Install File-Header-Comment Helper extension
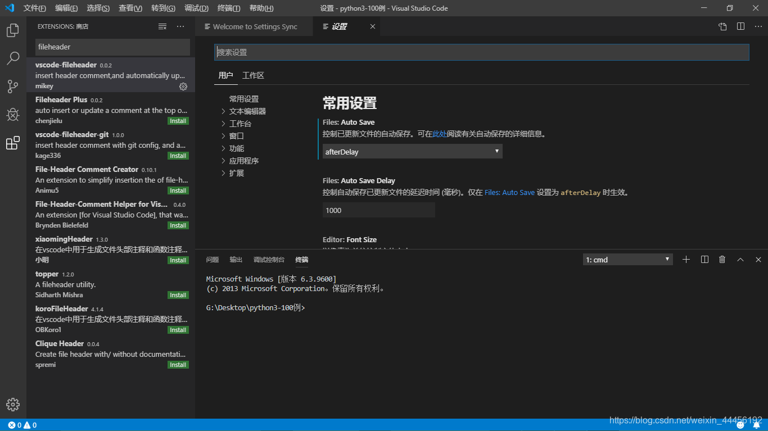768x431 pixels. tap(178, 225)
